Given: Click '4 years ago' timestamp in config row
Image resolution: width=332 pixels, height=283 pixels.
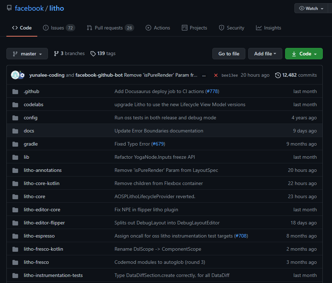Looking at the screenshot, I should pyautogui.click(x=304, y=118).
